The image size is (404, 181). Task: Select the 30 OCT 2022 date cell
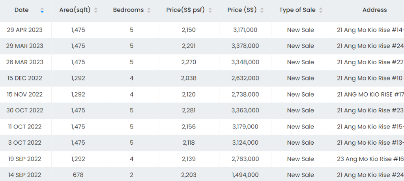tap(24, 111)
